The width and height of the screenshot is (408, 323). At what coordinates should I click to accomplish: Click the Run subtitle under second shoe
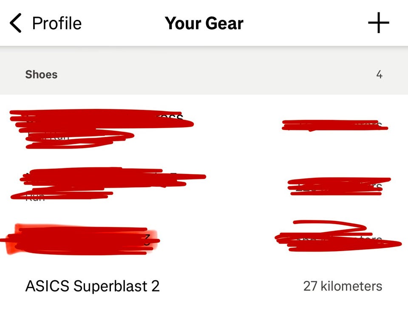pos(35,197)
